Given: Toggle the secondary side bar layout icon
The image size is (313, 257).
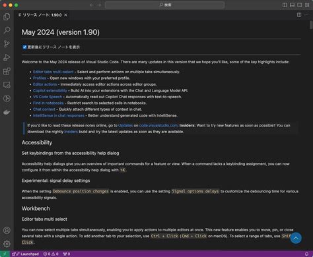Looking at the screenshot, I should [300, 5].
